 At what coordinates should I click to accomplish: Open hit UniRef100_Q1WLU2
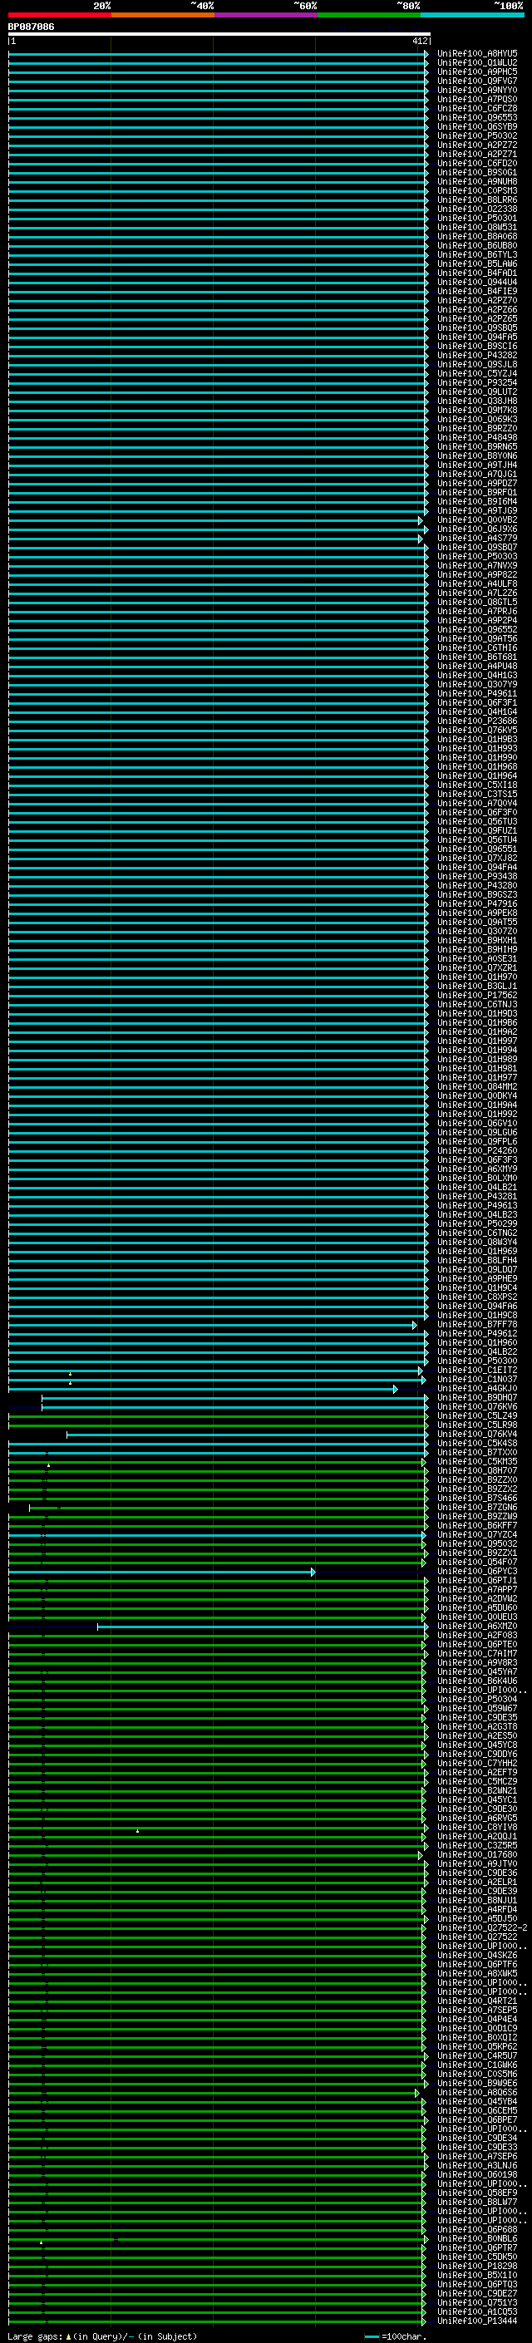click(477, 63)
